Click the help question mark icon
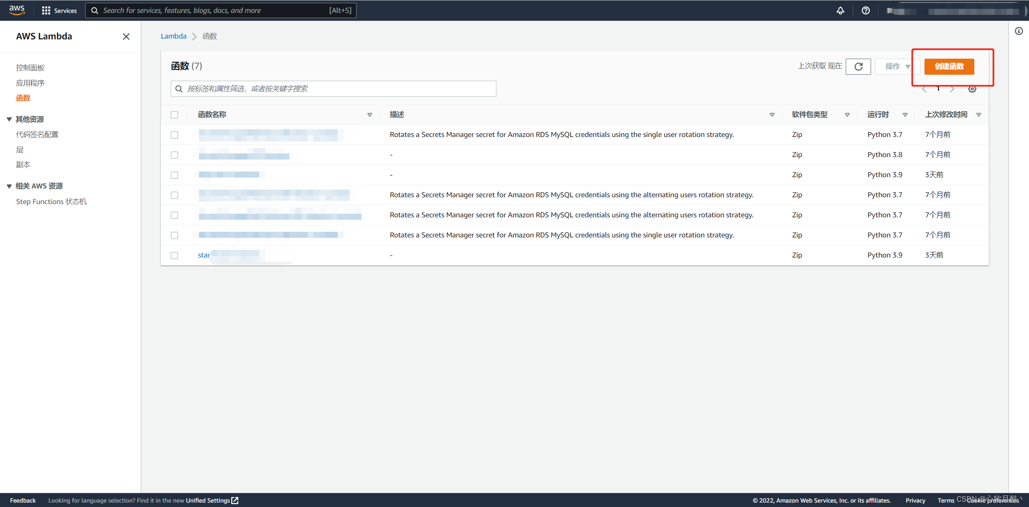Viewport: 1029px width, 507px height. 865,10
